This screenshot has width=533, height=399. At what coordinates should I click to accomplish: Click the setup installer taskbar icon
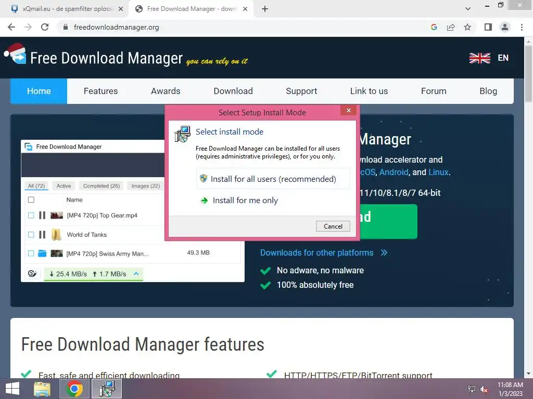(x=107, y=389)
